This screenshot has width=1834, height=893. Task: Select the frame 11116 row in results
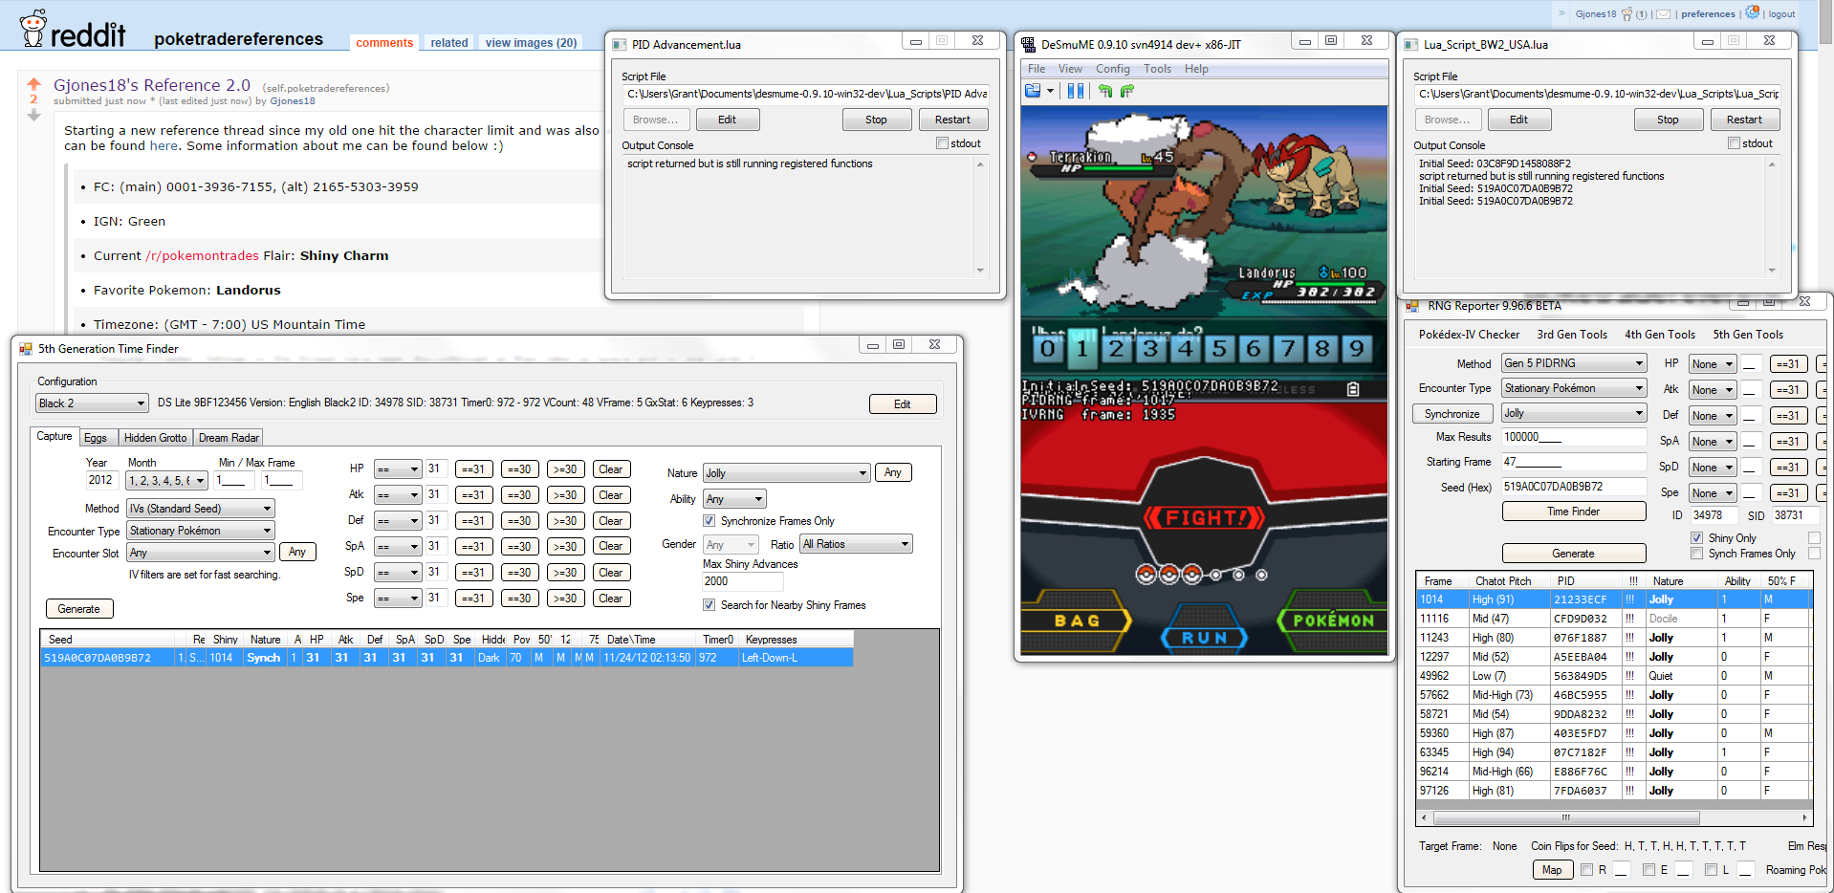tap(1614, 619)
